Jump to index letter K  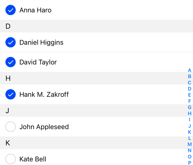click(x=189, y=132)
